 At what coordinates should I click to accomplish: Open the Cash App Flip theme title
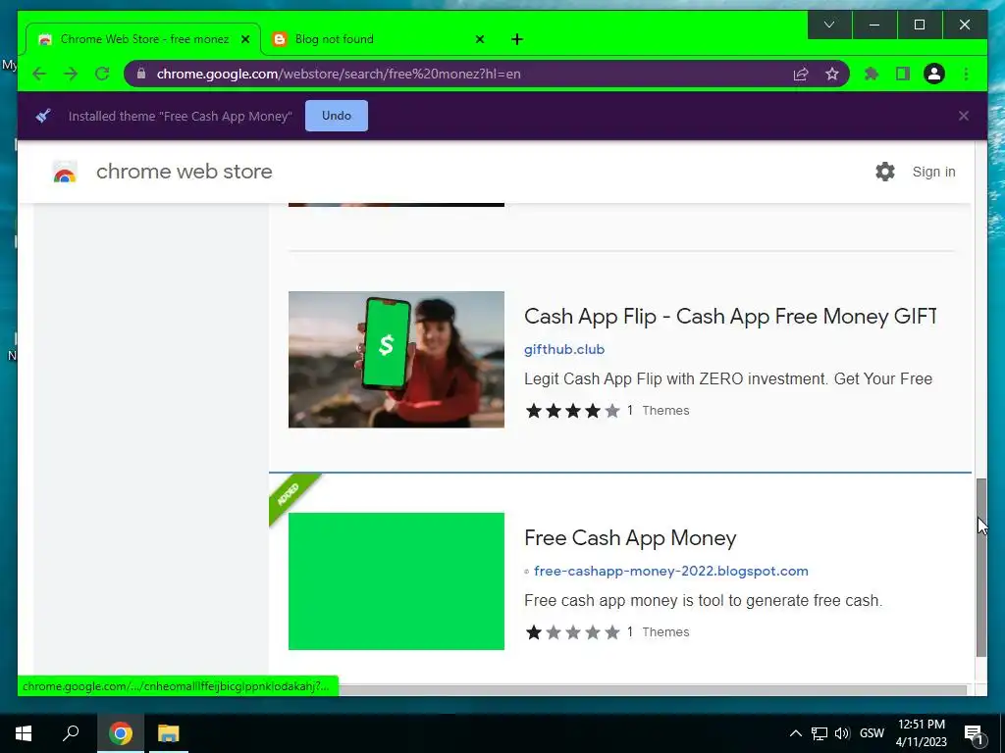[730, 317]
